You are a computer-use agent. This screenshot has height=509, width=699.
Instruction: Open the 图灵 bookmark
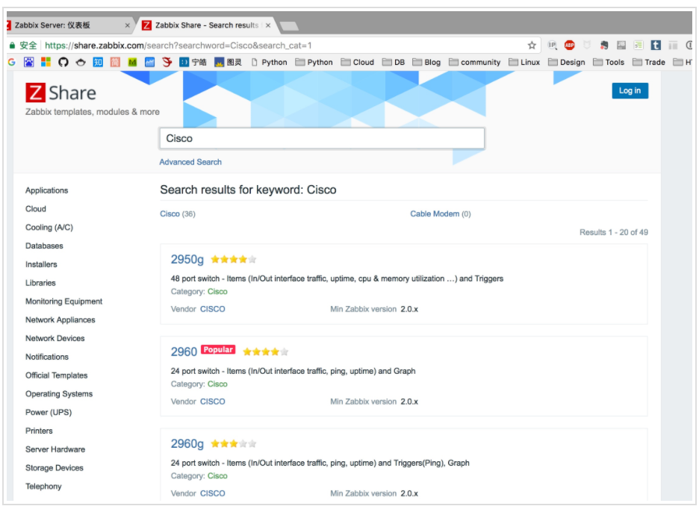point(228,62)
